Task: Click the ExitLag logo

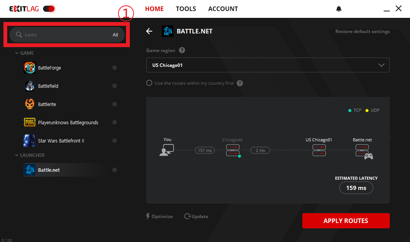Action: coord(24,9)
